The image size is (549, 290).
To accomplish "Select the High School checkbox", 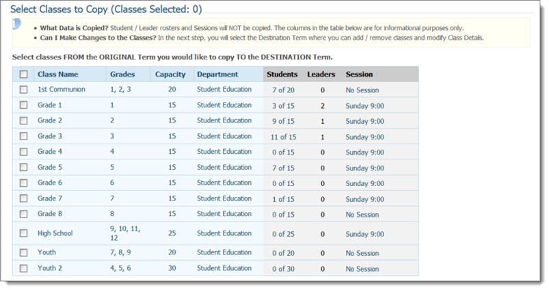I will 23,233.
